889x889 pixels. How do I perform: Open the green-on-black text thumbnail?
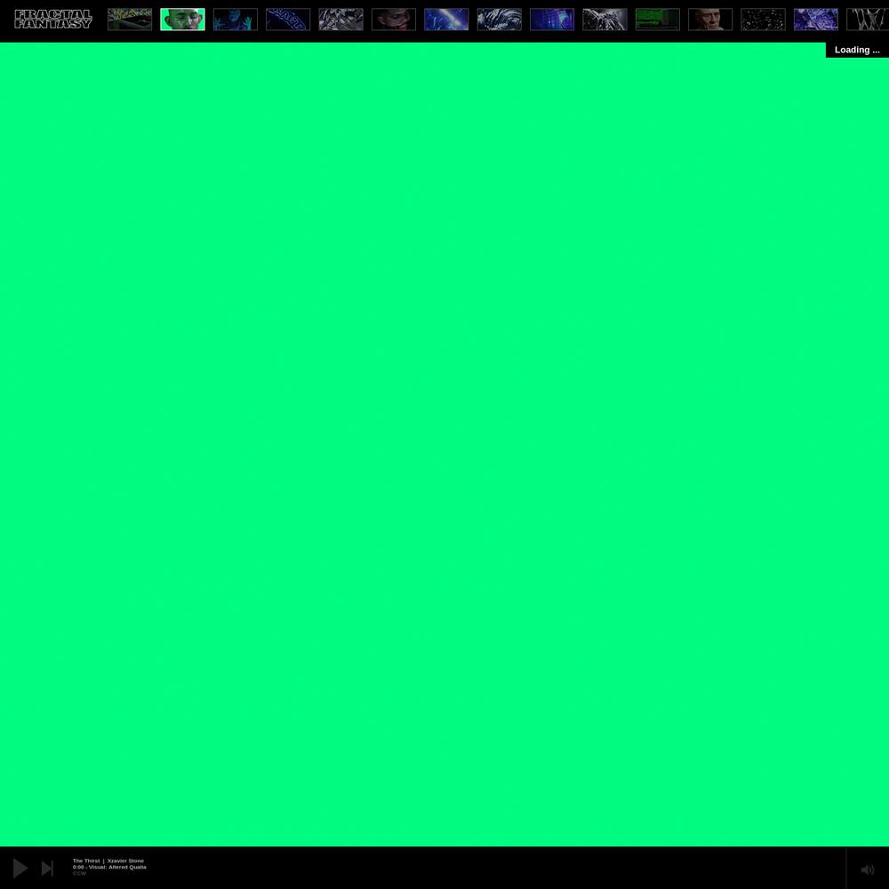click(x=657, y=20)
